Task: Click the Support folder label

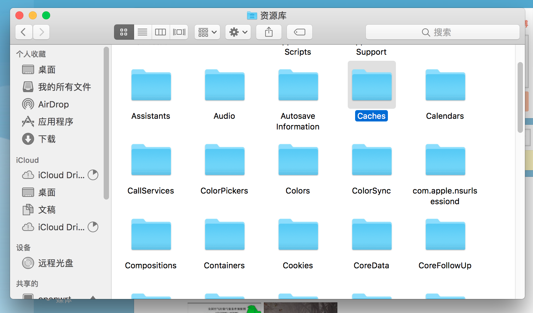Action: click(371, 52)
